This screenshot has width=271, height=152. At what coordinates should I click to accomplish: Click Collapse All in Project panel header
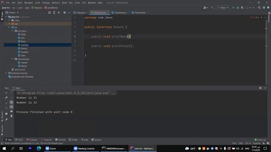59,13
